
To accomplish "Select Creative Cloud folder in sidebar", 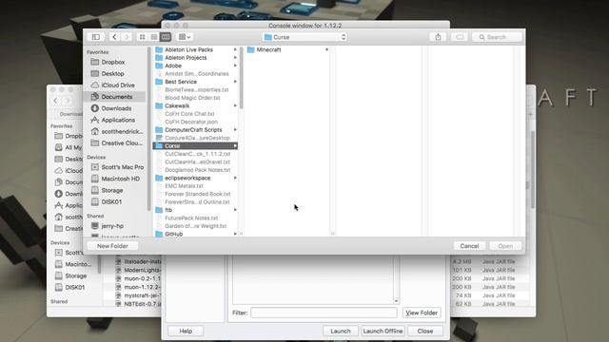I will [x=122, y=143].
